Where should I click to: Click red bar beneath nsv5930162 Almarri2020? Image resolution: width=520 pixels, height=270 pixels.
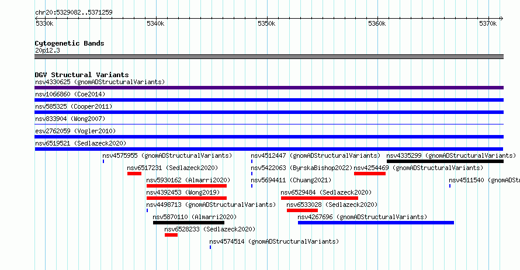tap(187, 186)
